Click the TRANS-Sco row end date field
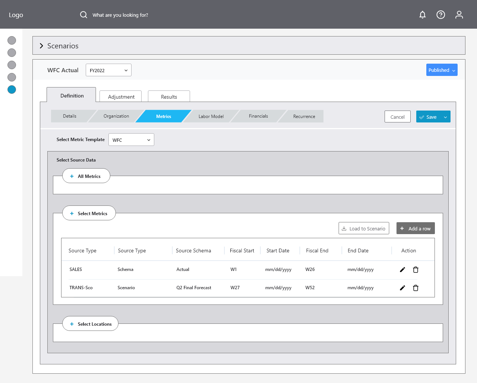 tap(360, 288)
